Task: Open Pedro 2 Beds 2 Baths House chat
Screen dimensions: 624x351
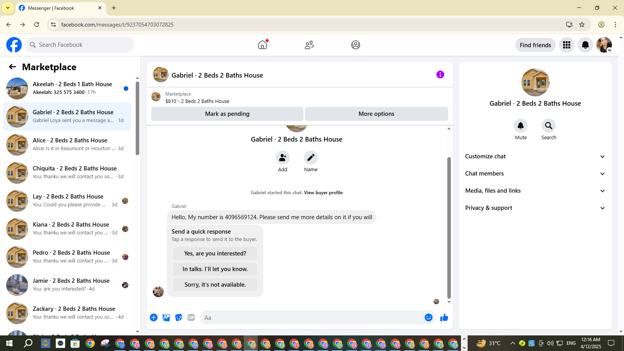Action: tap(67, 257)
